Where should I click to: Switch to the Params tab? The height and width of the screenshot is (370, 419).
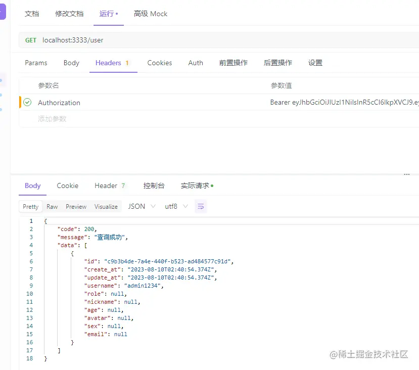coord(36,63)
